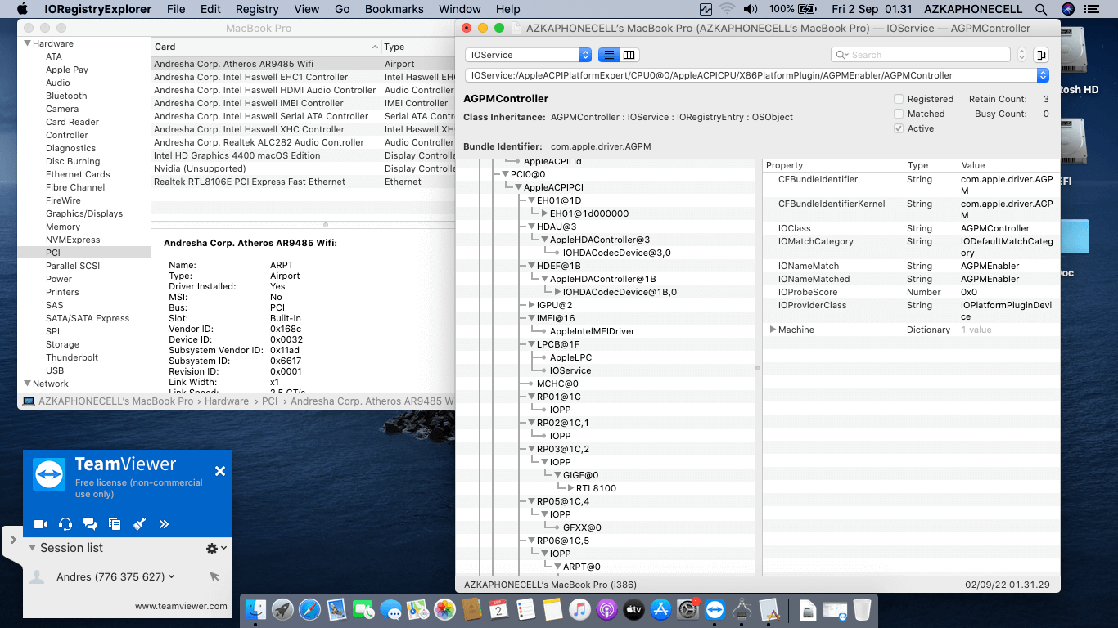Click the TeamViewer headset audio icon

click(65, 524)
